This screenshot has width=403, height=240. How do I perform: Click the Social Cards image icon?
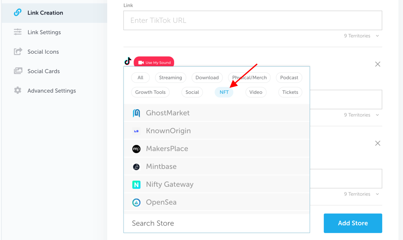[x=18, y=71]
